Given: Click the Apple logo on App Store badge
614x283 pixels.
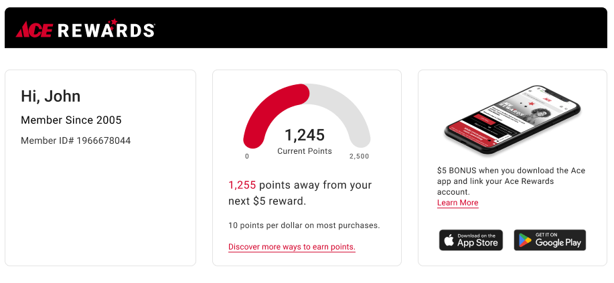Looking at the screenshot, I should pos(450,240).
